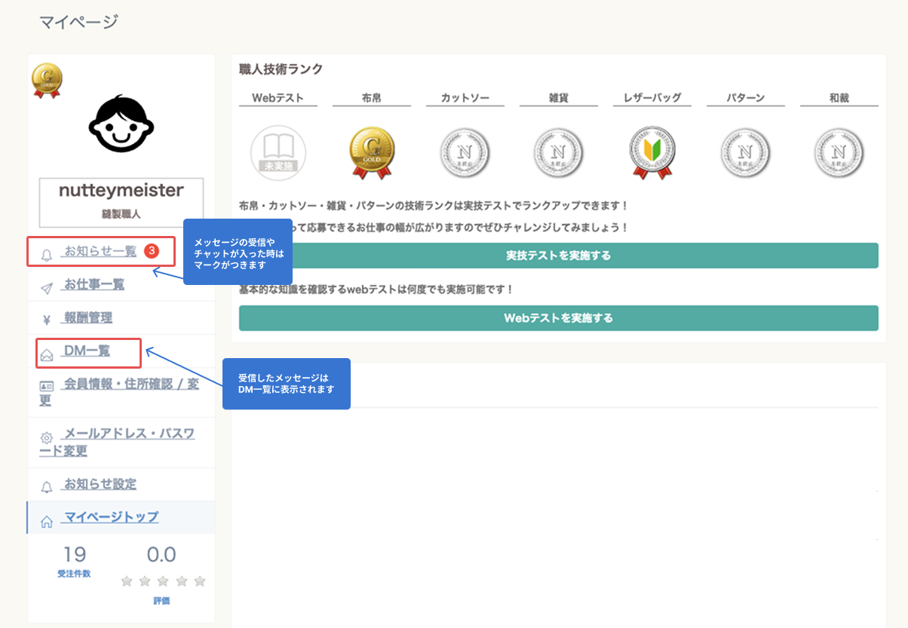Viewport: 908px width, 628px height.
Task: Open 会員情報・住所確認 / 変更 page
Action: point(119,391)
